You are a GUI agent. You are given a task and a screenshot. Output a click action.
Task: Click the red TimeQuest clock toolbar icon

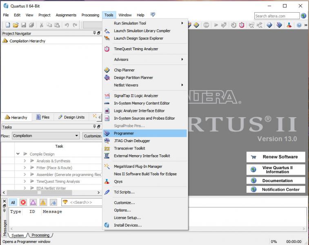(242, 25)
